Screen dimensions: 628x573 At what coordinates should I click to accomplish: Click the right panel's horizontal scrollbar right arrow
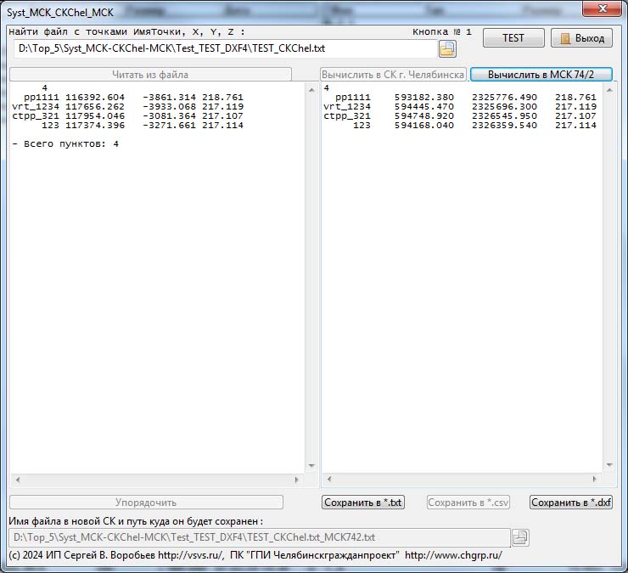[x=596, y=480]
